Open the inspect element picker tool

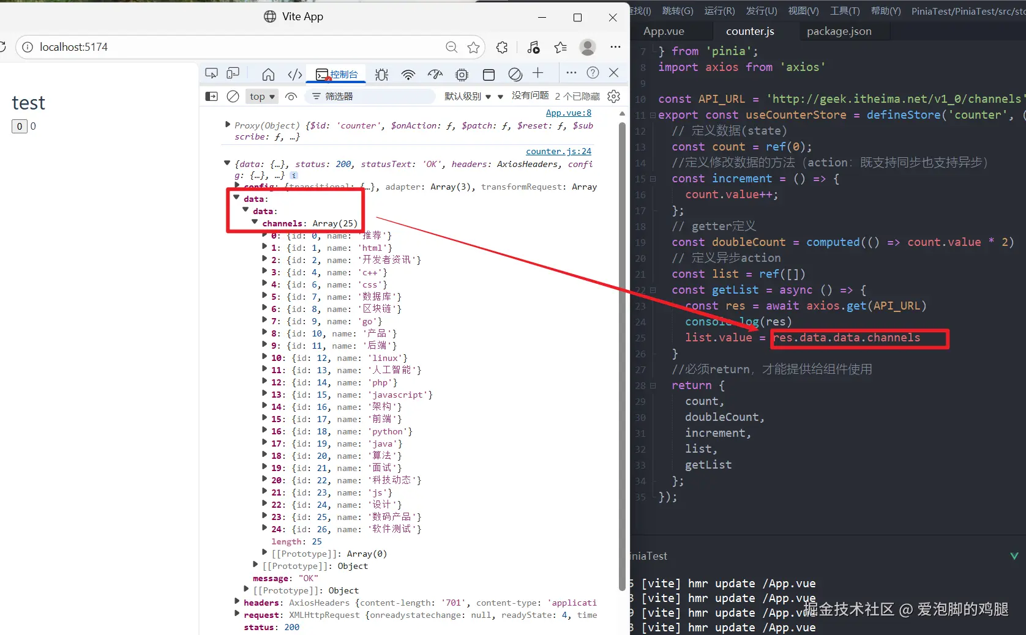point(211,73)
